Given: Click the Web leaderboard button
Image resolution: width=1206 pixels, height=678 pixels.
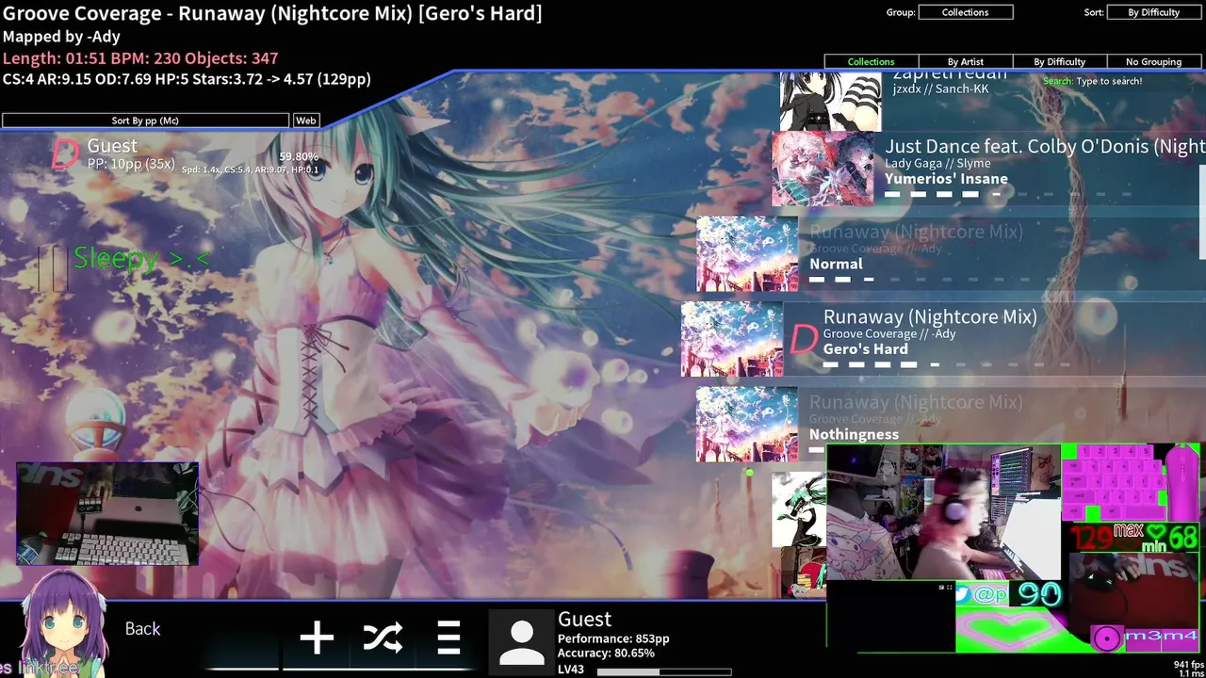Looking at the screenshot, I should pos(306,121).
